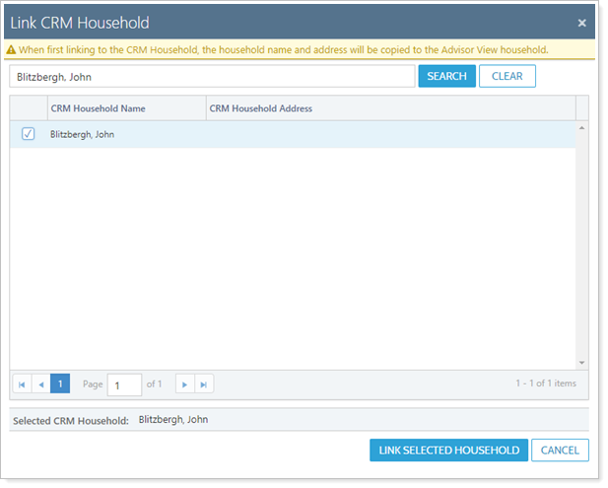Jump to last page of results
This screenshot has height=488, width=608.
pyautogui.click(x=203, y=383)
